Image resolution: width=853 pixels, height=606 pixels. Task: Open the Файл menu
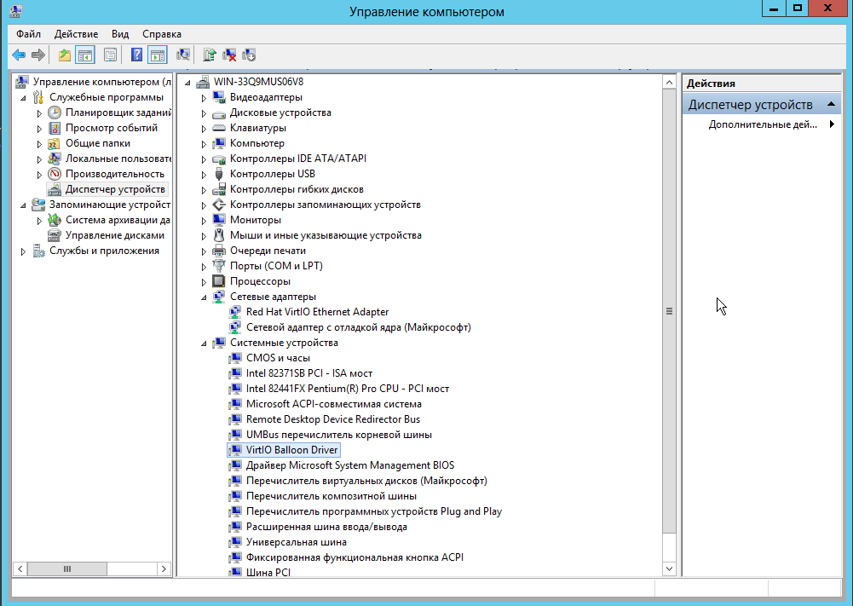pyautogui.click(x=28, y=34)
